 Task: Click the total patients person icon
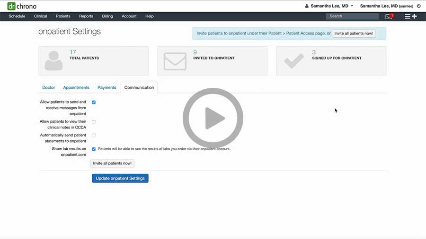click(x=53, y=61)
